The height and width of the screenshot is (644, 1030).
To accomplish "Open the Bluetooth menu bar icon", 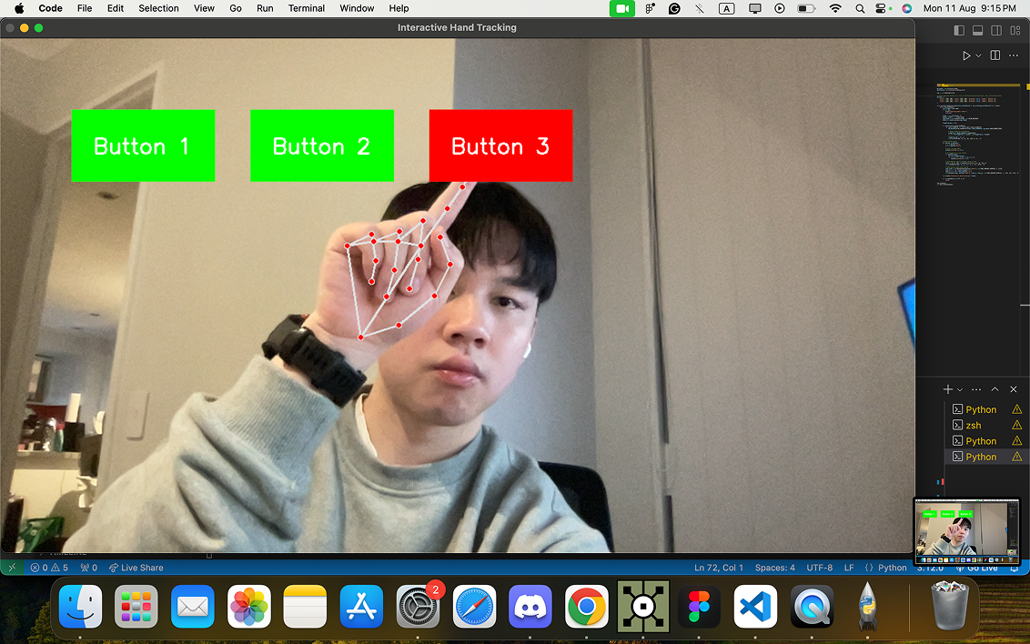I will click(x=700, y=8).
